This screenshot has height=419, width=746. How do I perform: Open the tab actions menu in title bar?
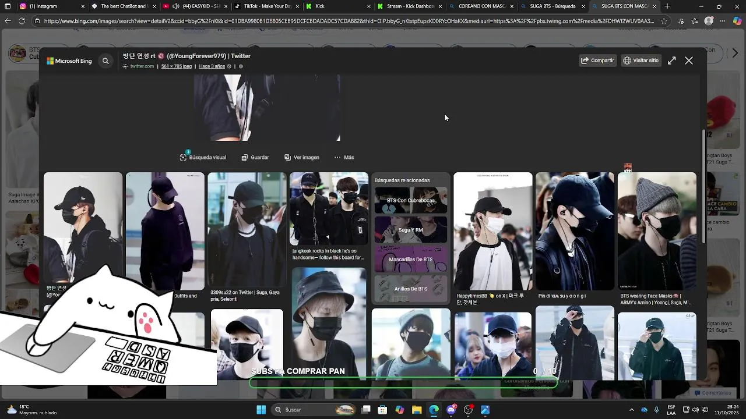(8, 6)
